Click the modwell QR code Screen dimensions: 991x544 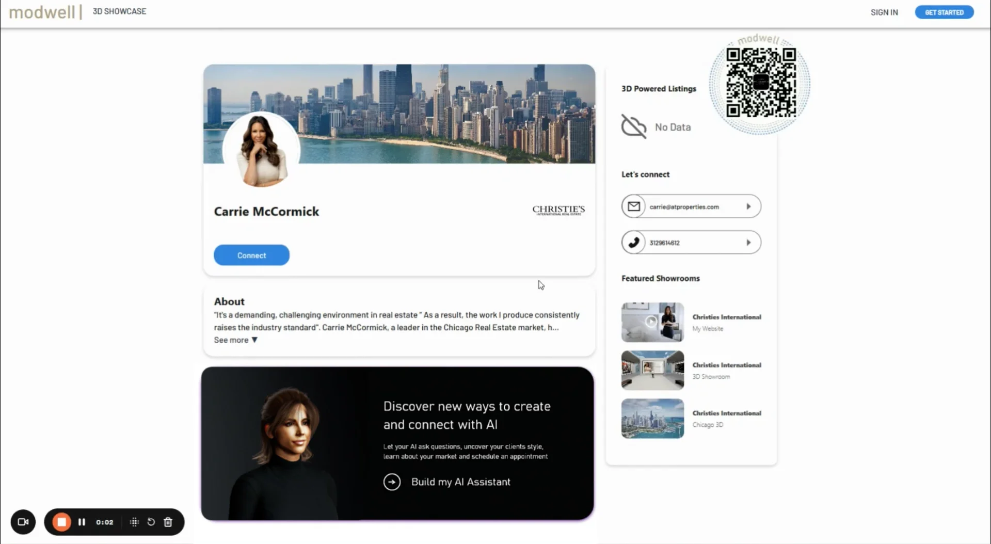761,83
